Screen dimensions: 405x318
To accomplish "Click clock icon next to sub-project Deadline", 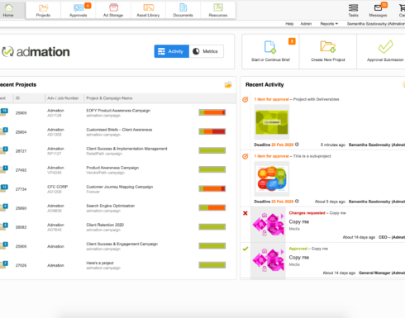I will [x=297, y=202].
